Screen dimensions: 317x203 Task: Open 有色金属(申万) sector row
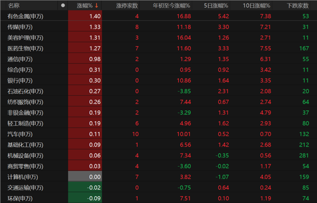click(x=158, y=16)
